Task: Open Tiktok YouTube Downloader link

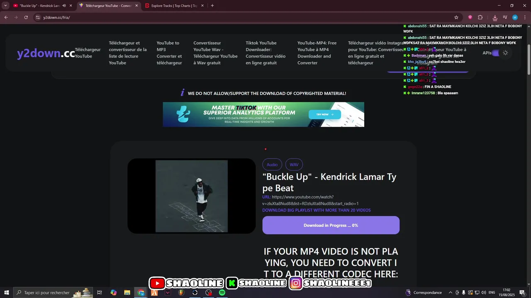Action: click(x=265, y=53)
